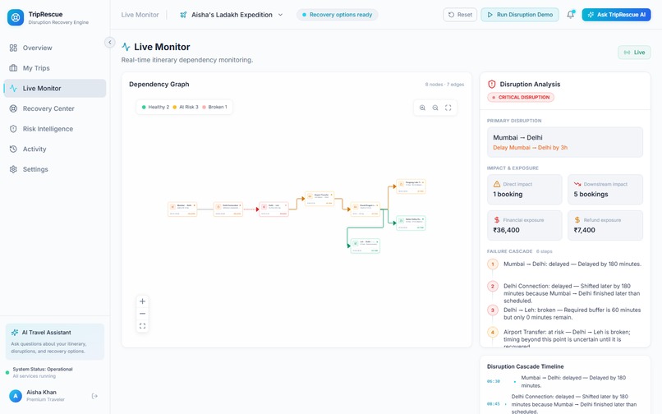662x414 pixels.
Task: Click the Live Monitor breadcrumb
Action: tap(140, 15)
